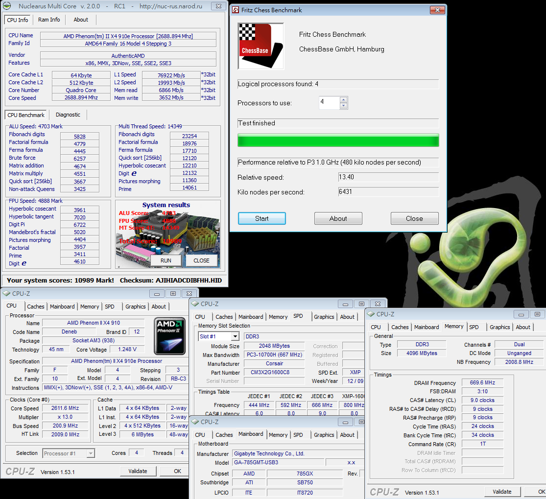The height and width of the screenshot is (499, 546).
Task: Click the Southbridge value SB750
Action: pyautogui.click(x=305, y=482)
